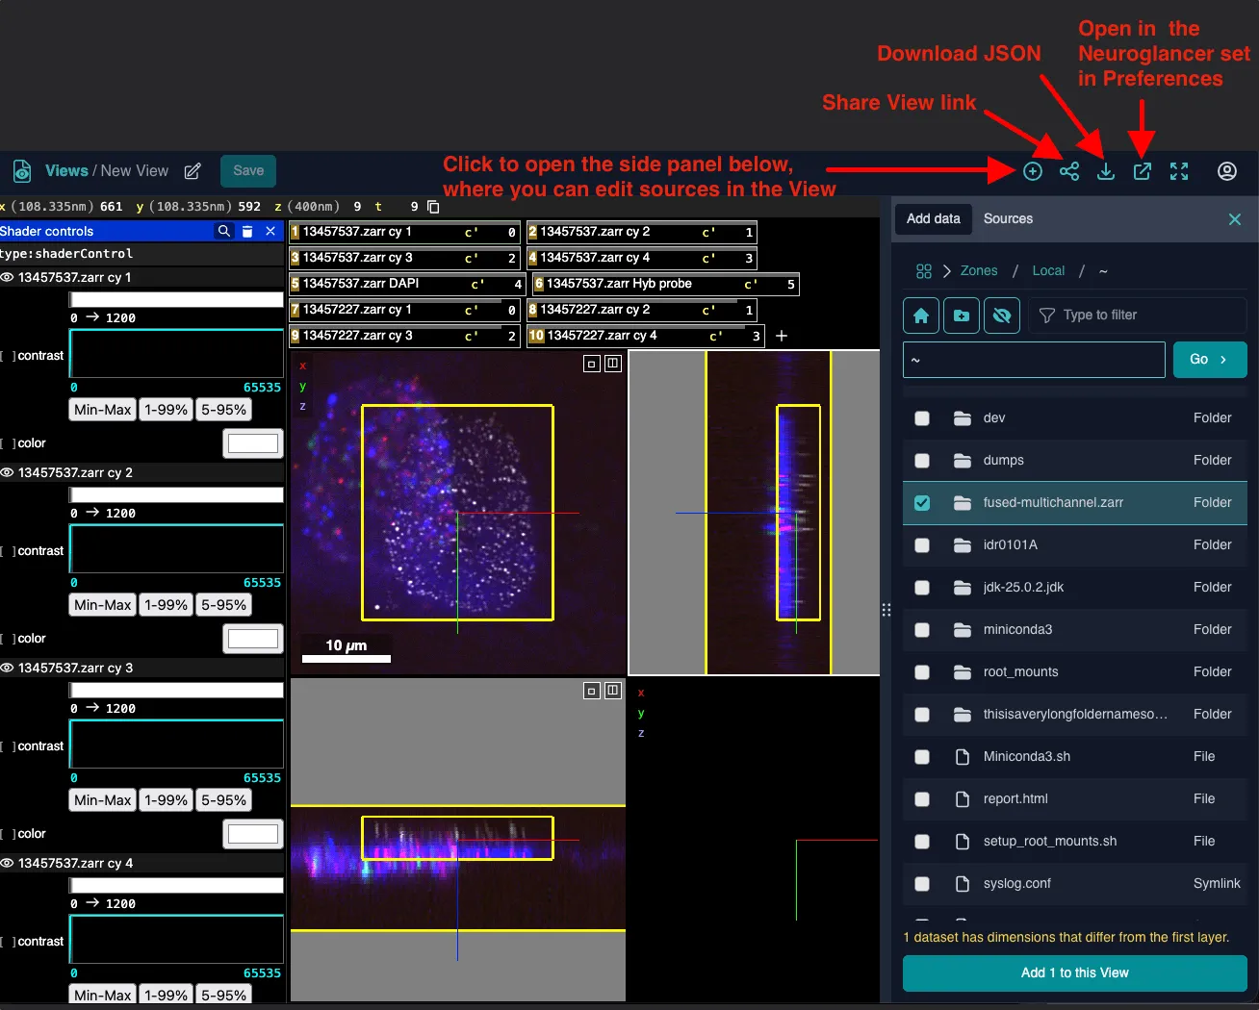Click the Go button
This screenshot has width=1259, height=1010.
coord(1210,359)
